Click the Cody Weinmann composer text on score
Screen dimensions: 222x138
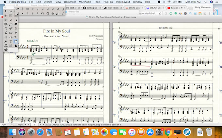(x=96, y=36)
